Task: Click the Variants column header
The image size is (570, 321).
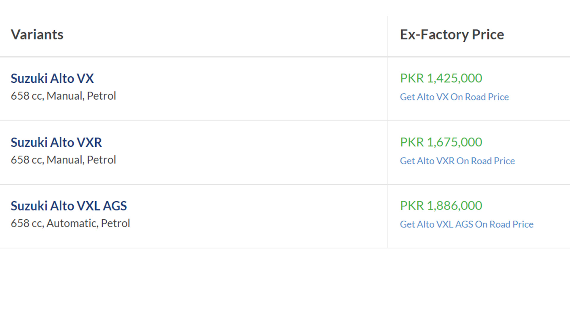Action: [37, 34]
